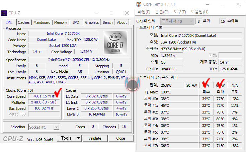Open the 도움말(H) menu in Core Temp
246x152 pixels.
pos(199,12)
